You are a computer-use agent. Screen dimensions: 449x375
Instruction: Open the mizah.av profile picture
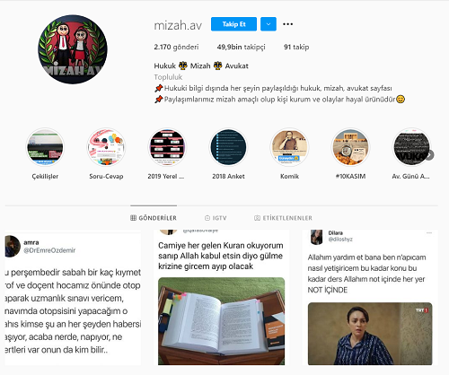coord(73,49)
